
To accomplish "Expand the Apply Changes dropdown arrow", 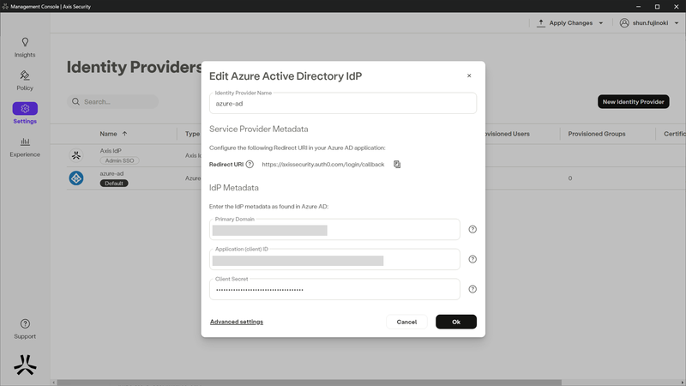I will coord(601,23).
